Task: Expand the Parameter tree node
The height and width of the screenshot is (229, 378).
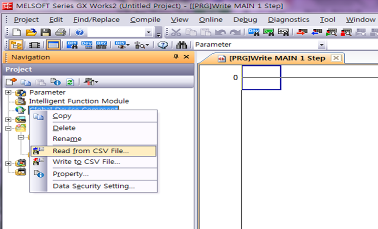Action: 8,92
